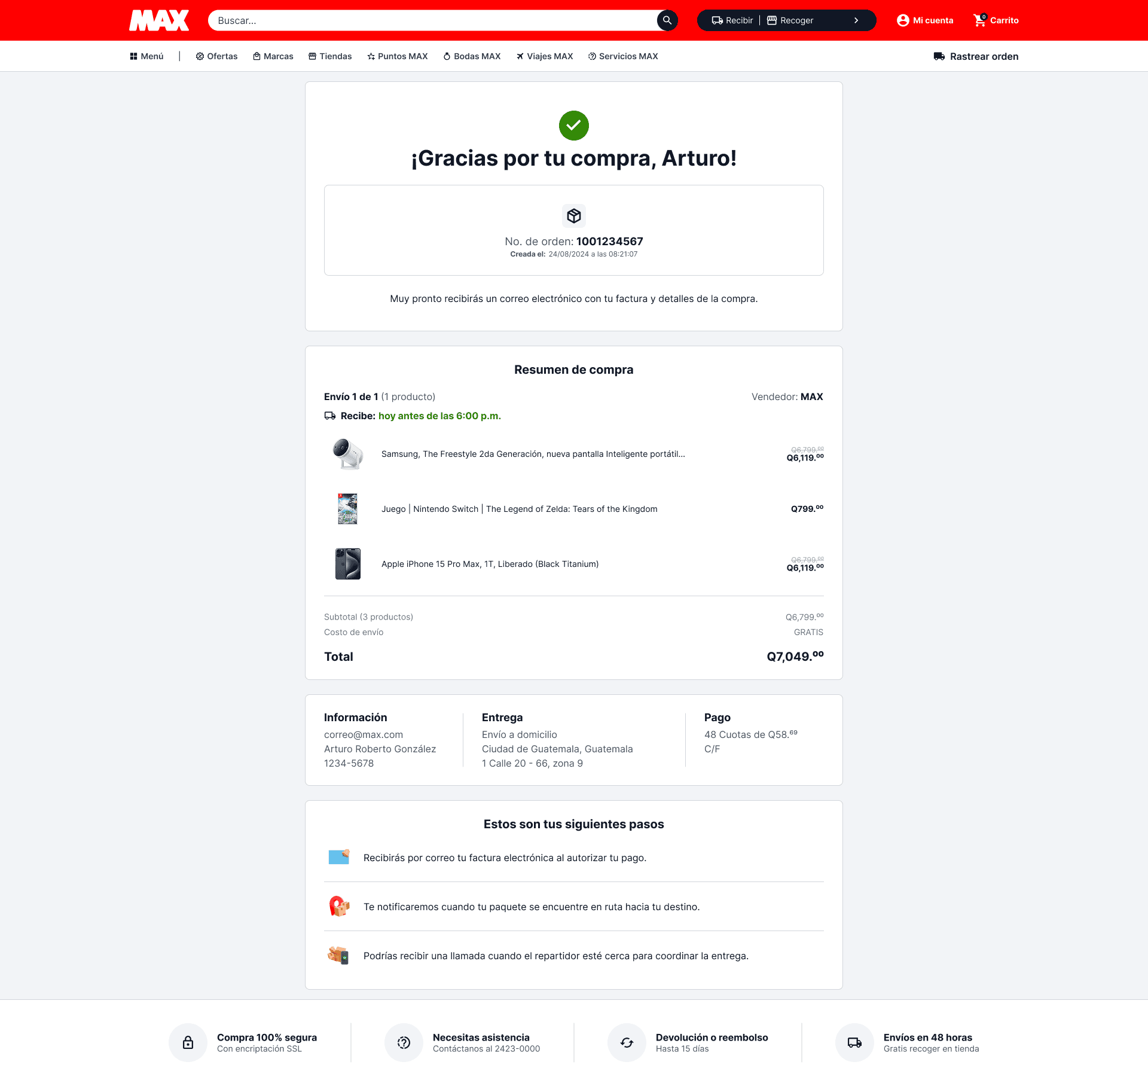Select the Recibir delivery option
Screen dimensions: 1148x1086
732,20
